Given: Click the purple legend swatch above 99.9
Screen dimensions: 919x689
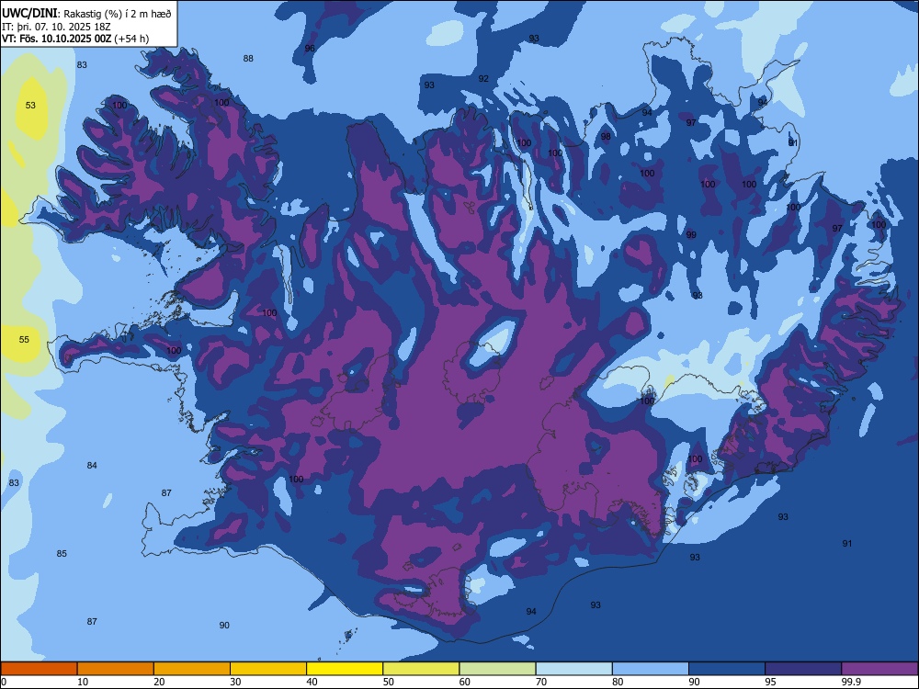Looking at the screenshot, I should tap(879, 669).
